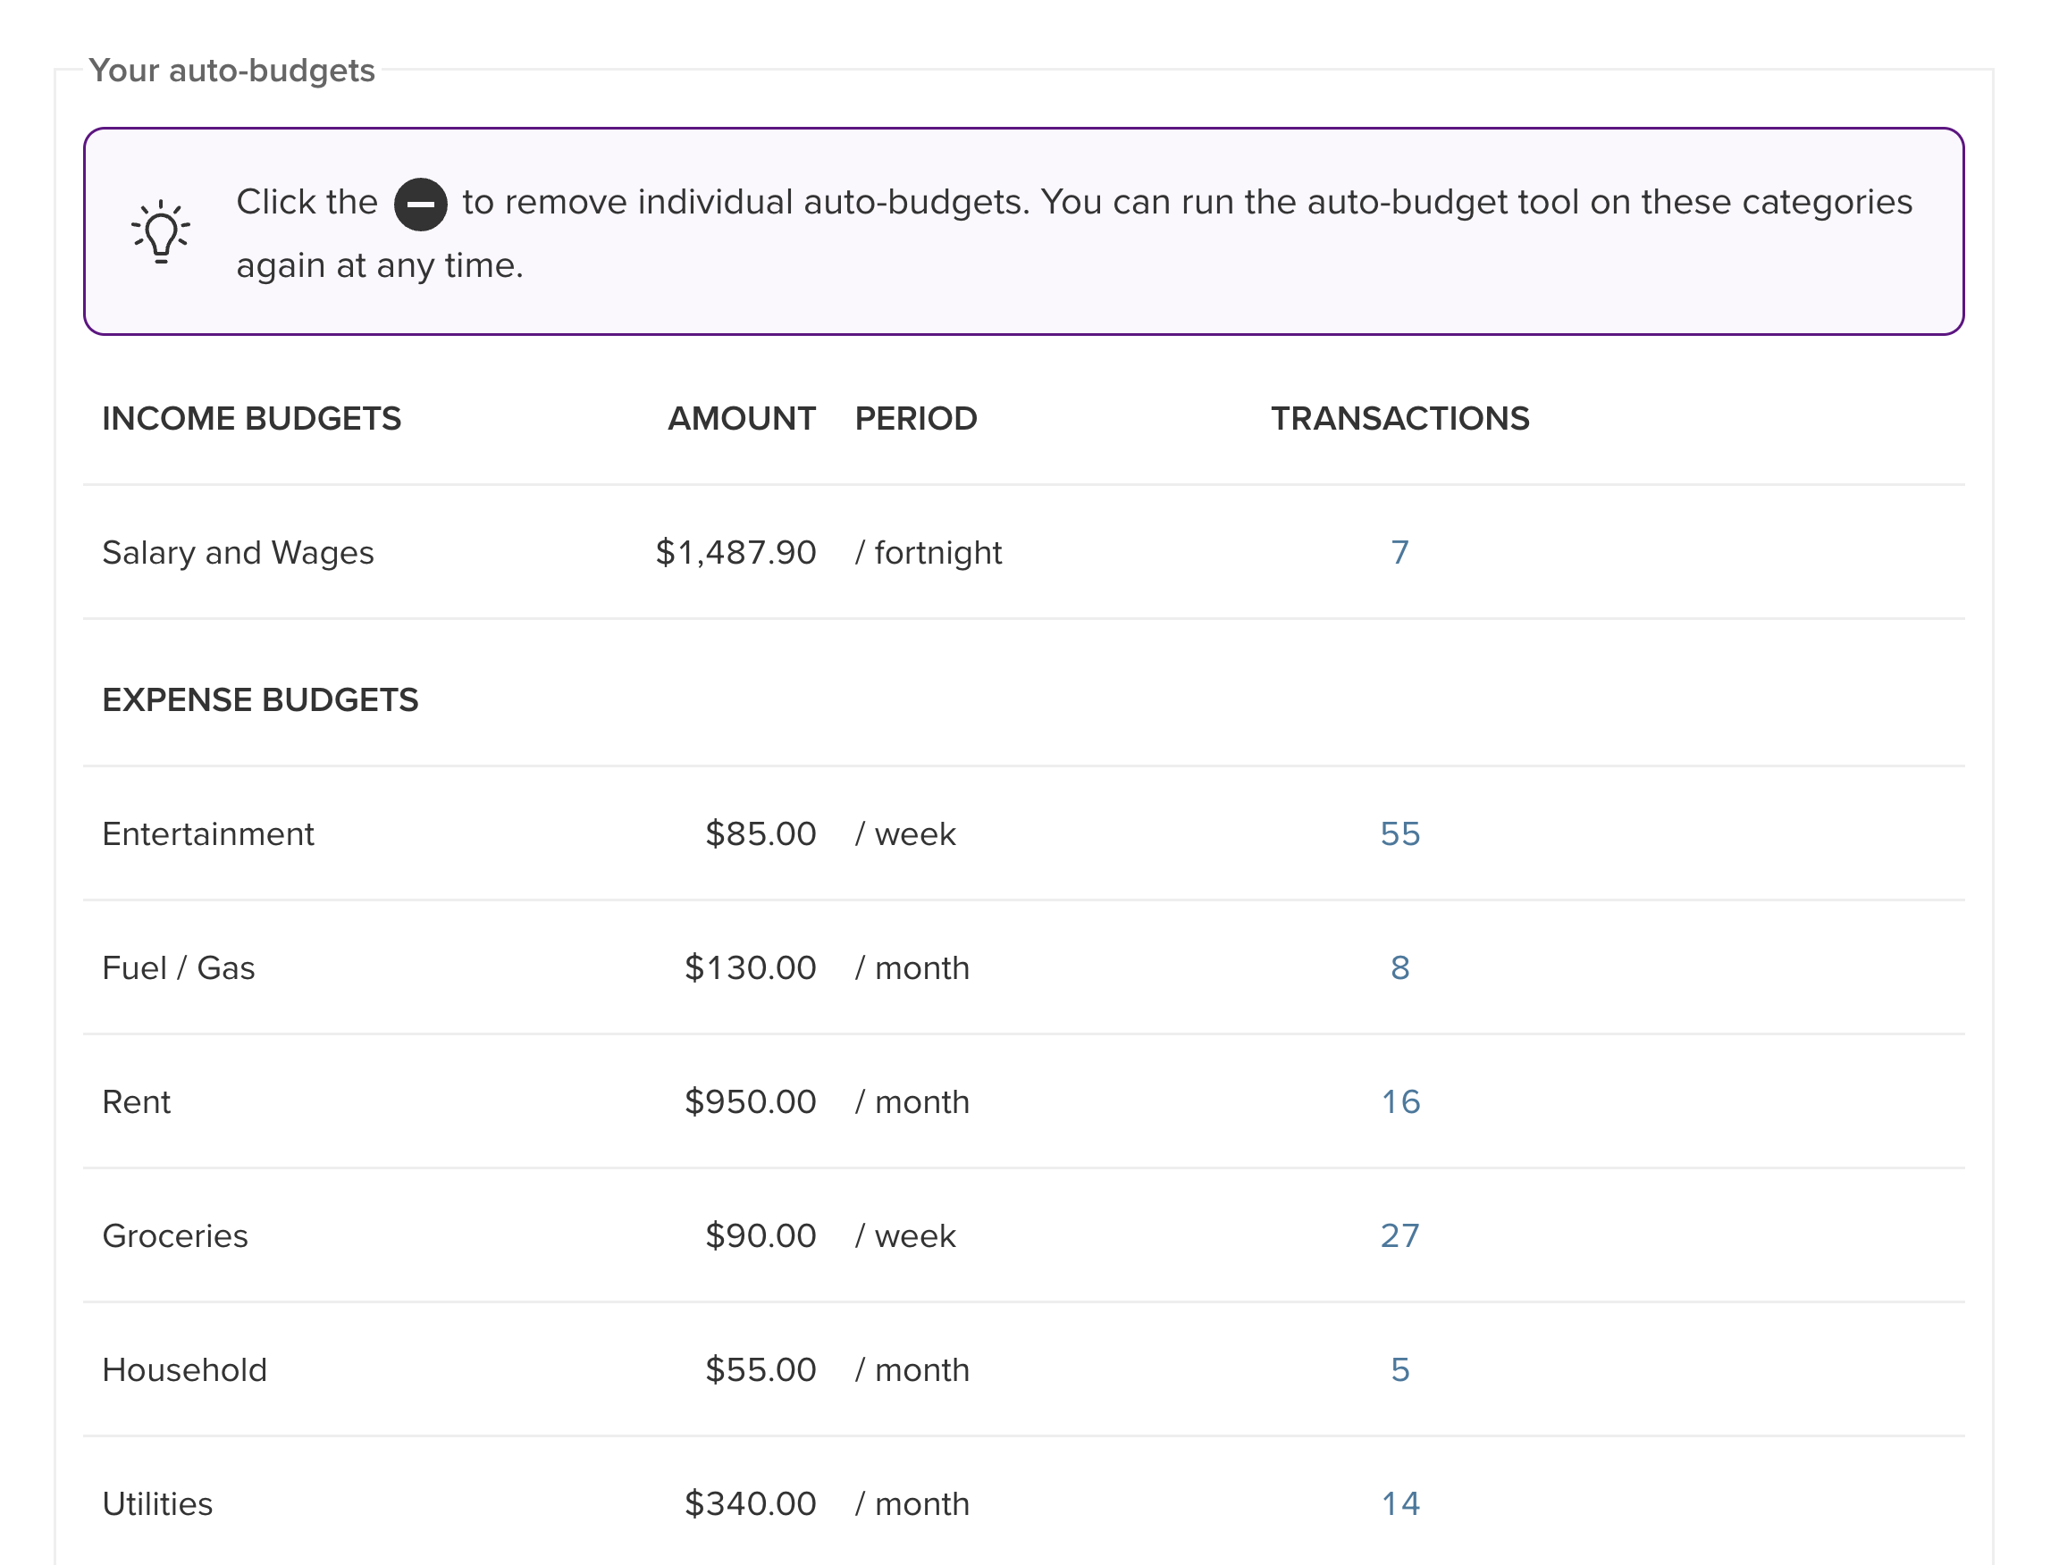Click the $1,487.90 salary amount
The image size is (2059, 1565).
735,552
